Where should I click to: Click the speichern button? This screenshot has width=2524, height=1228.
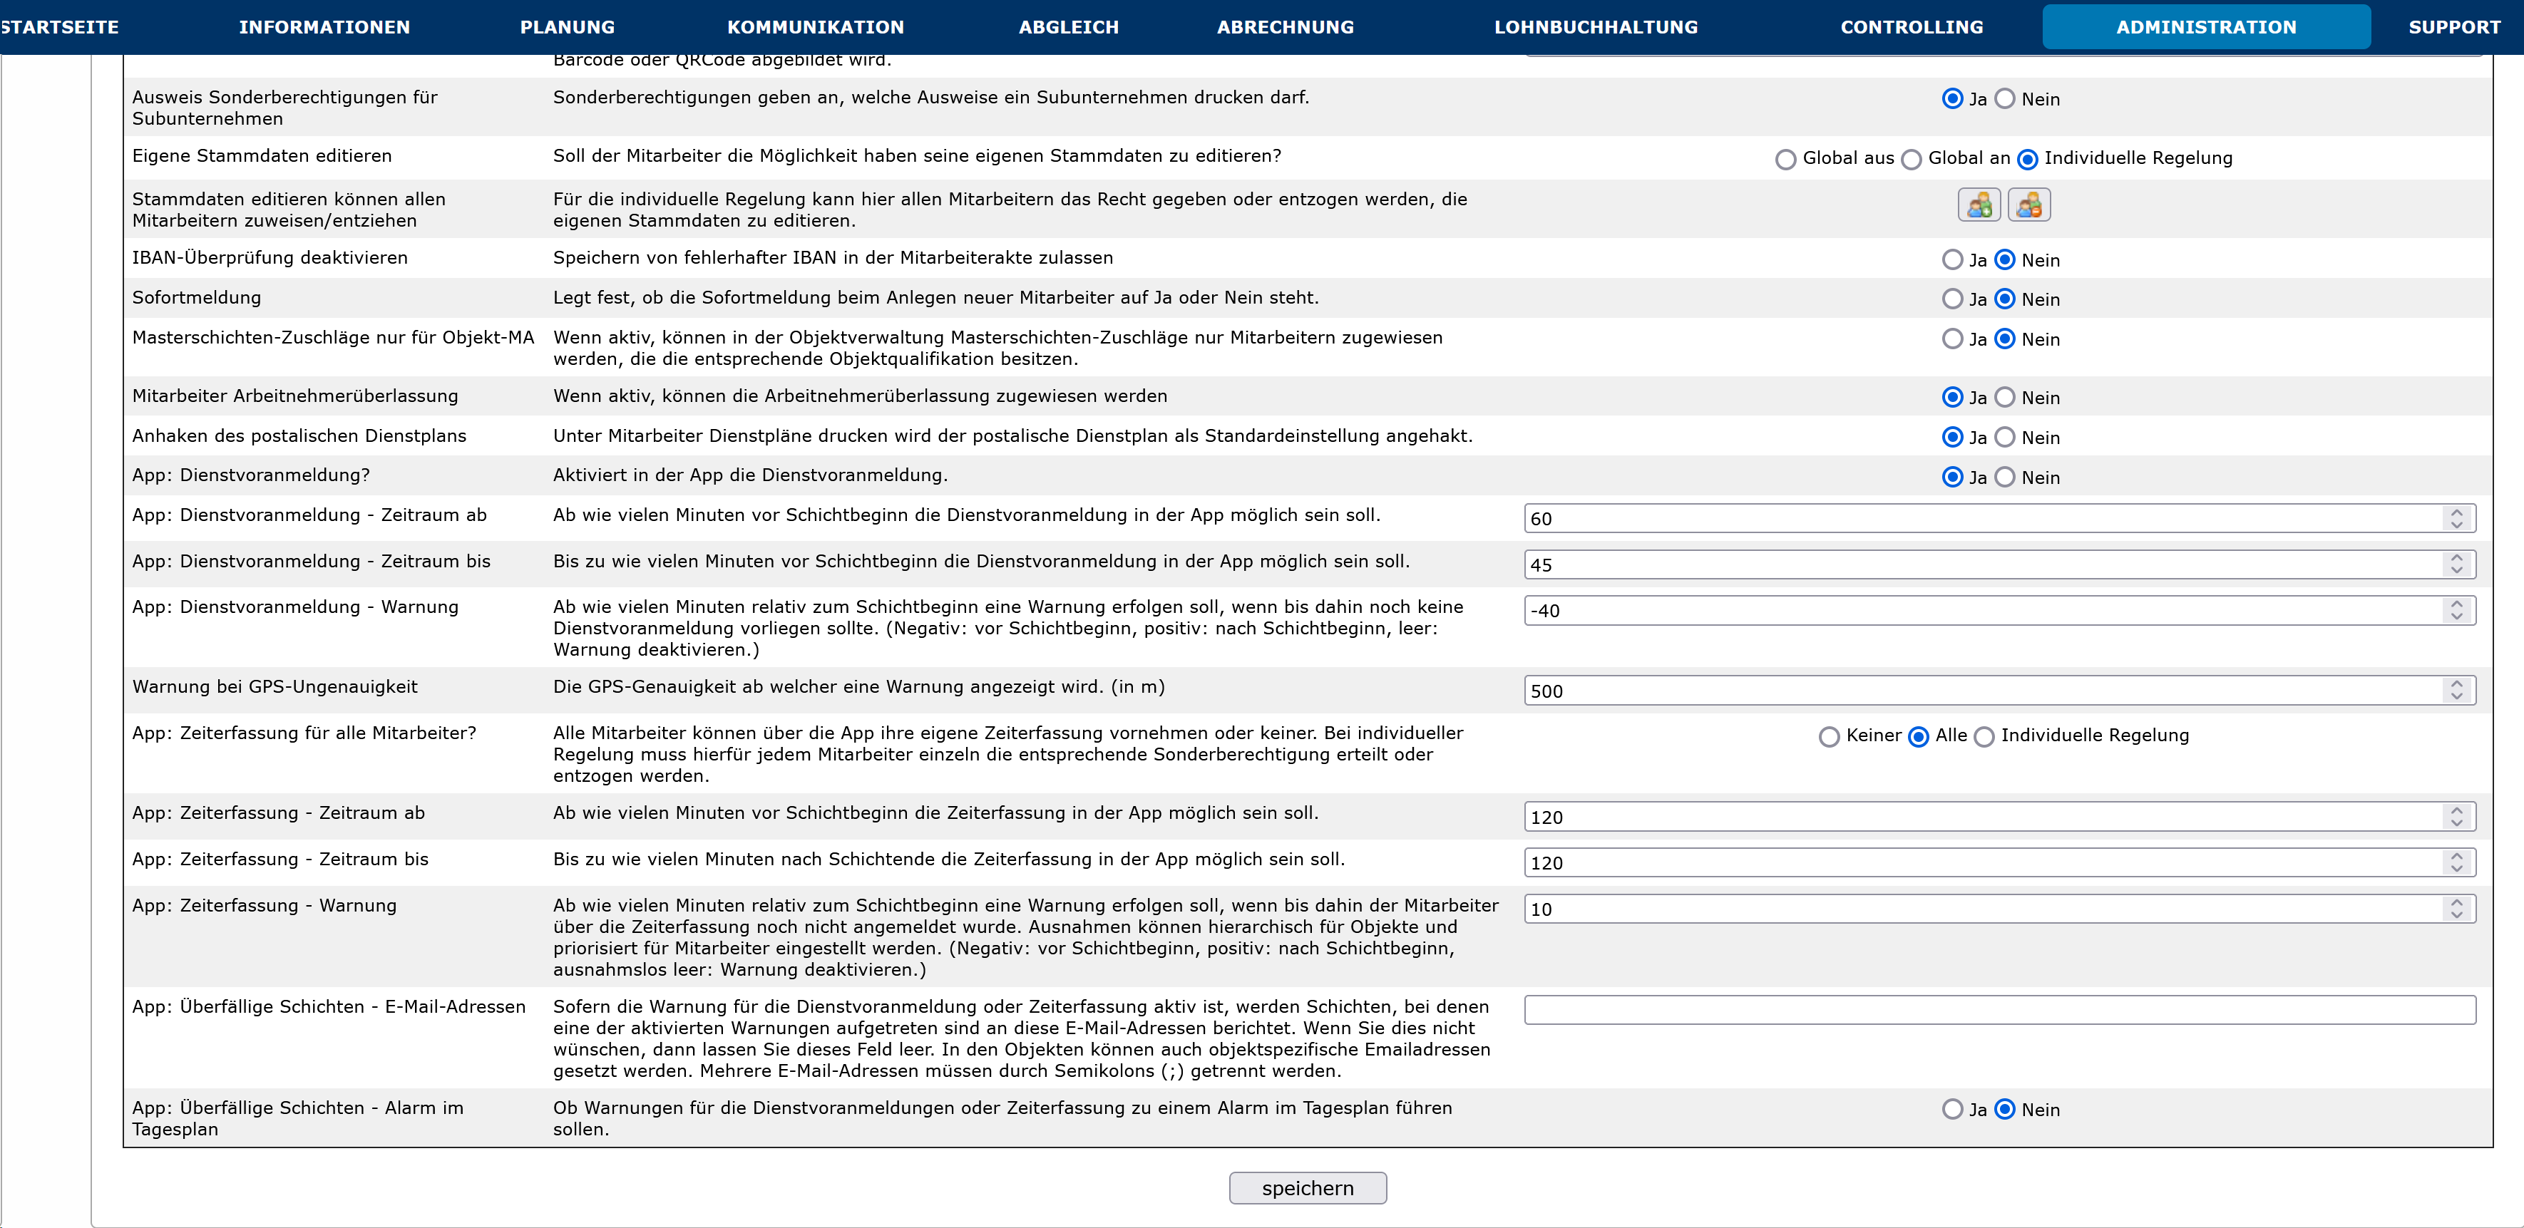point(1307,1188)
